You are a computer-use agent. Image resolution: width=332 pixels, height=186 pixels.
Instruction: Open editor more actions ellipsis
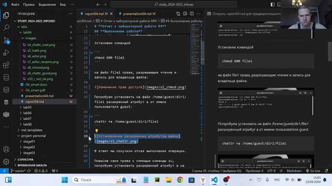point(198,14)
